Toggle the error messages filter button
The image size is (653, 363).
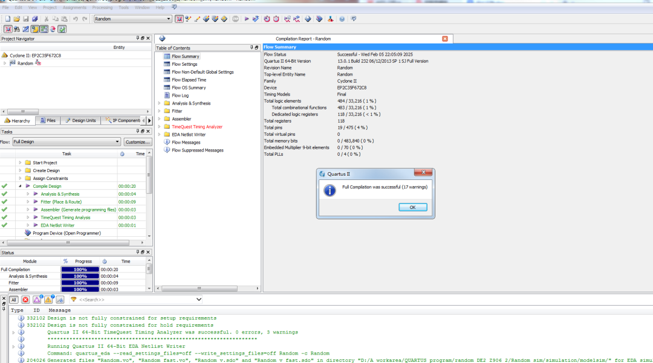25,300
